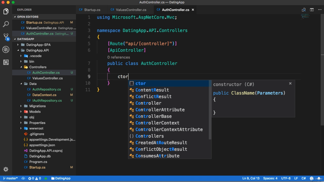The height and width of the screenshot is (182, 324).
Task: Click the master branch indicator in status bar
Action: coord(10,178)
